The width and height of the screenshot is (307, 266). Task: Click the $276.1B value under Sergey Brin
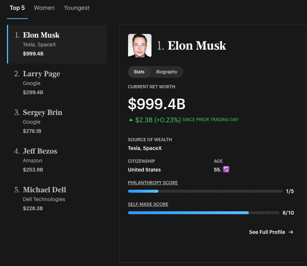tap(32, 131)
